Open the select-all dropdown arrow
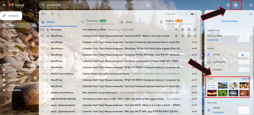The width and height of the screenshot is (254, 115). click(46, 14)
